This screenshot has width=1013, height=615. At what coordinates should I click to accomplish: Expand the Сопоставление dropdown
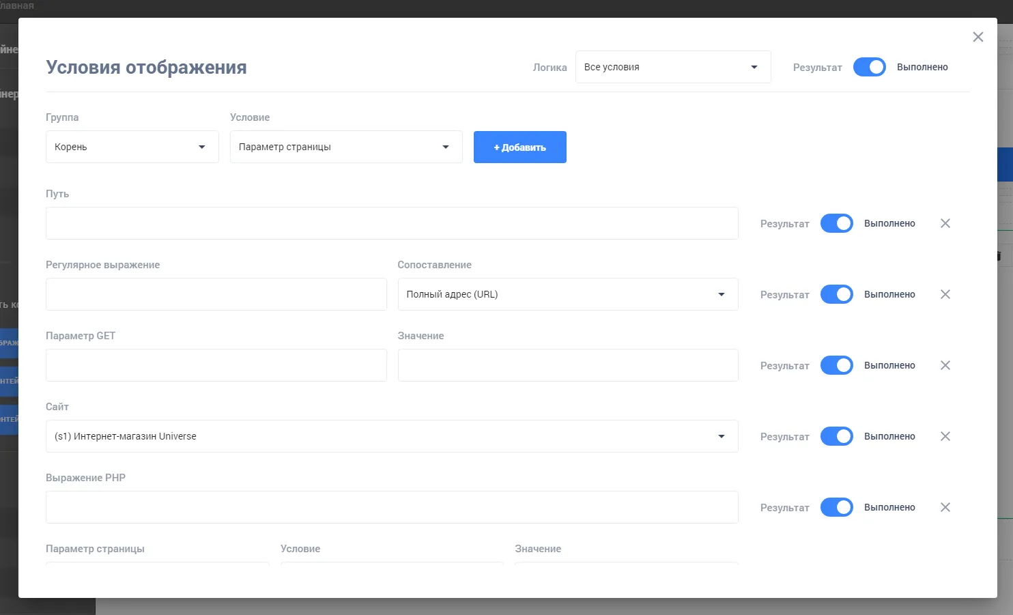point(567,294)
